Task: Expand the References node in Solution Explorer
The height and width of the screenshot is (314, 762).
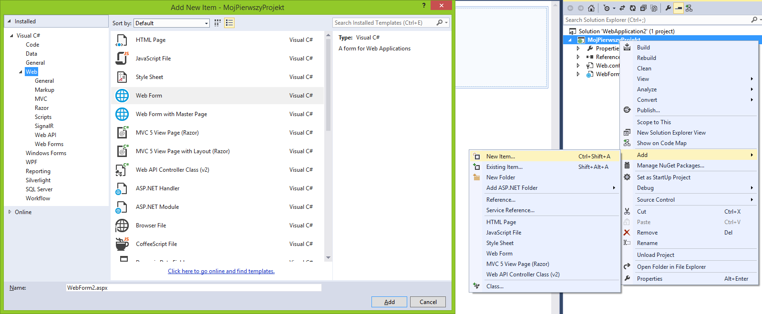Action: pyautogui.click(x=578, y=57)
